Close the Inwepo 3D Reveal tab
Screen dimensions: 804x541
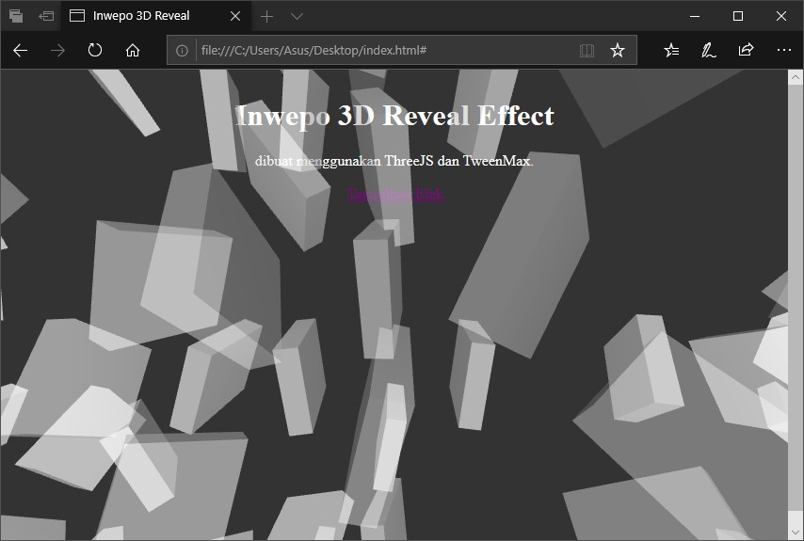click(x=235, y=16)
